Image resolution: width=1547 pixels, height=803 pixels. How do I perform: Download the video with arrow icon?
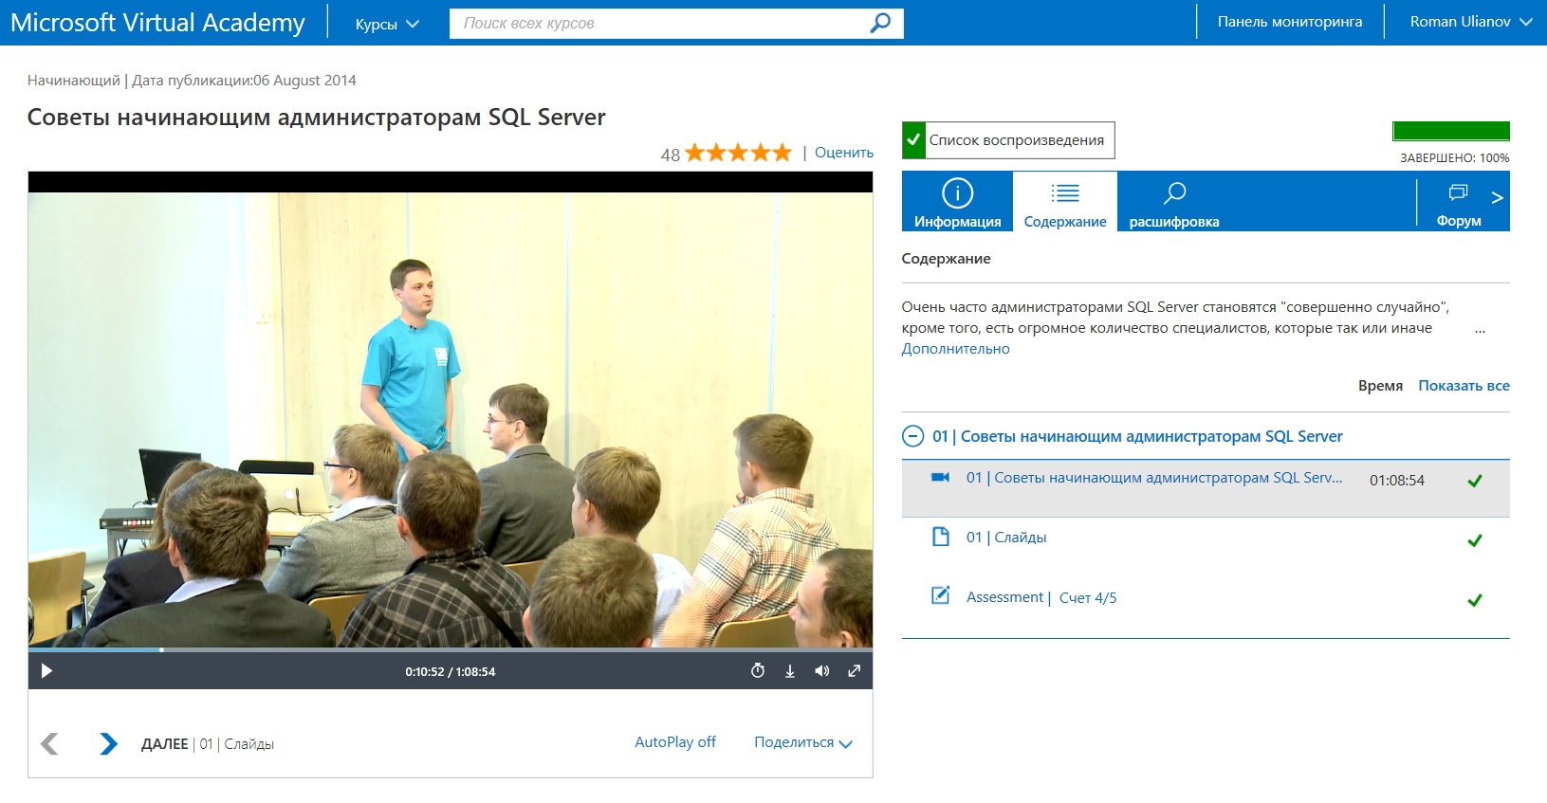click(789, 671)
